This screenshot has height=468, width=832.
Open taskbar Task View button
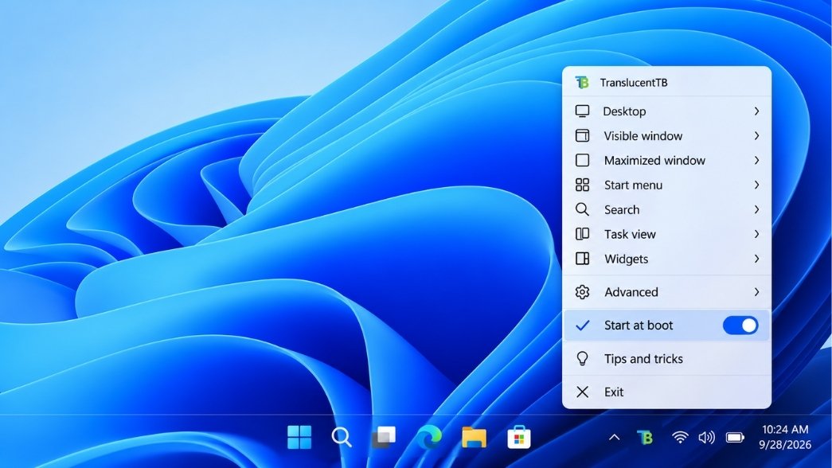tap(384, 437)
